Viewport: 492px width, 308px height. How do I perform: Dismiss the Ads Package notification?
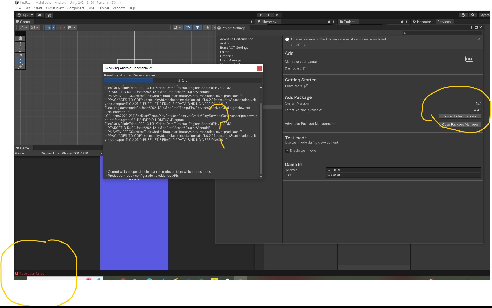[x=479, y=39]
